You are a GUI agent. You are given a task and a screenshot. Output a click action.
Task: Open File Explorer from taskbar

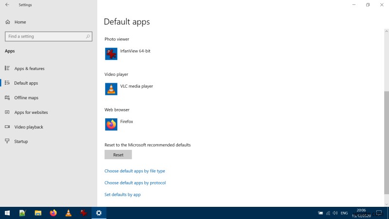(38, 213)
